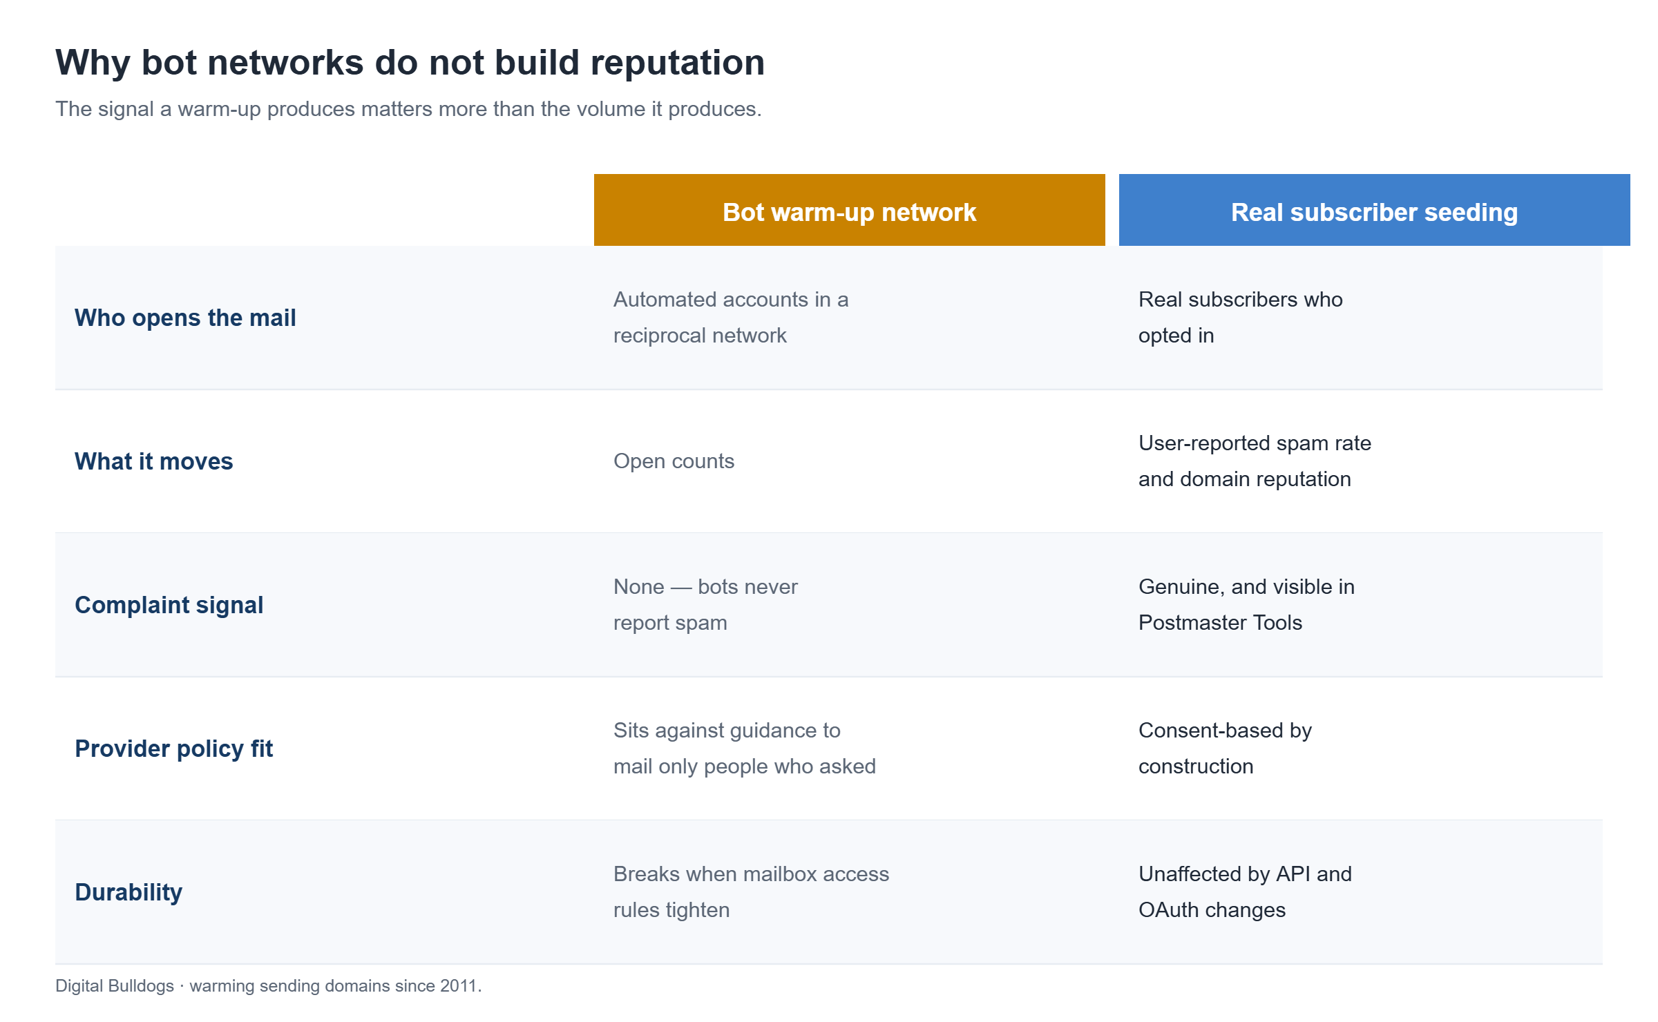
Task: Select 'Consent-based by construction' cell
Action: (1225, 749)
